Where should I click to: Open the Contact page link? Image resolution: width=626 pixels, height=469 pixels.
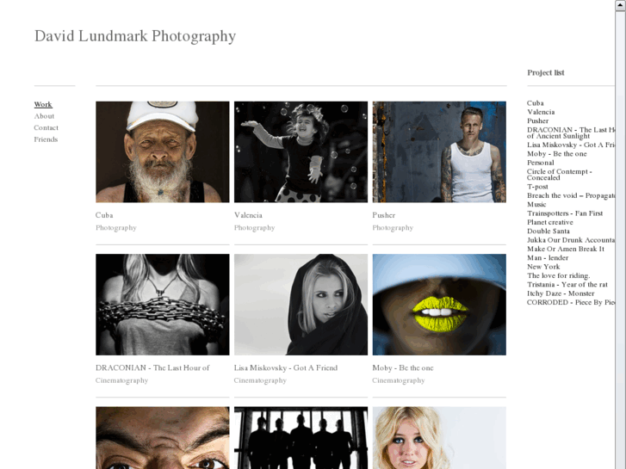tap(46, 127)
